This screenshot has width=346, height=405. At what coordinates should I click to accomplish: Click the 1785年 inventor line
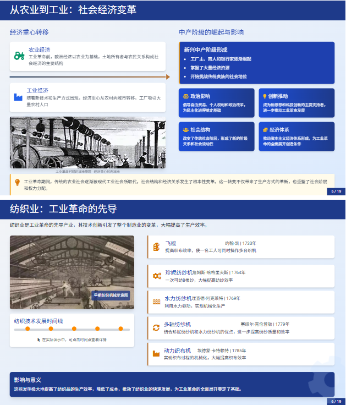(222, 351)
